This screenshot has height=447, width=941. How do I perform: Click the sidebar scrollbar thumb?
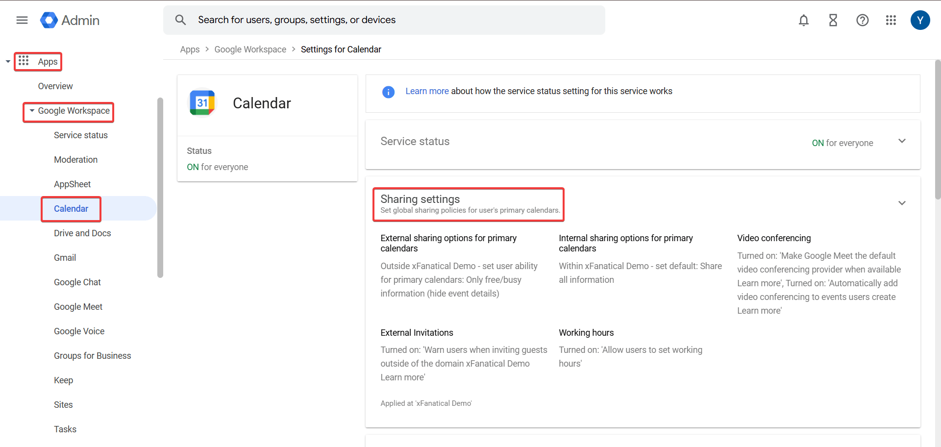point(160,188)
